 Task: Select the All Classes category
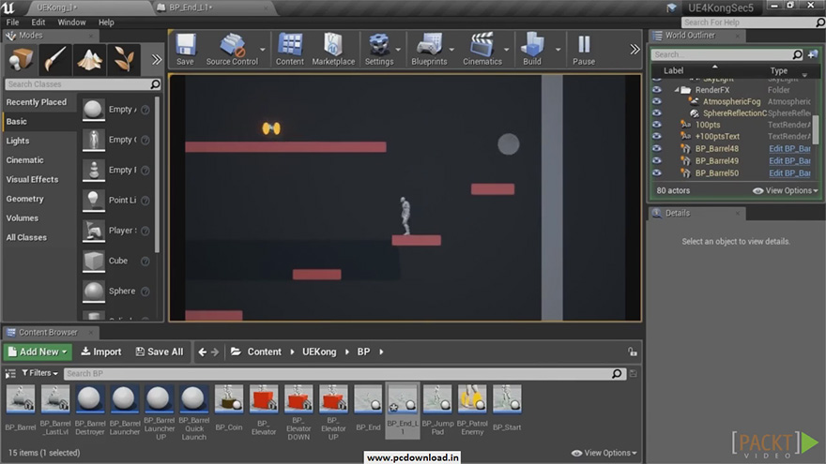(26, 237)
